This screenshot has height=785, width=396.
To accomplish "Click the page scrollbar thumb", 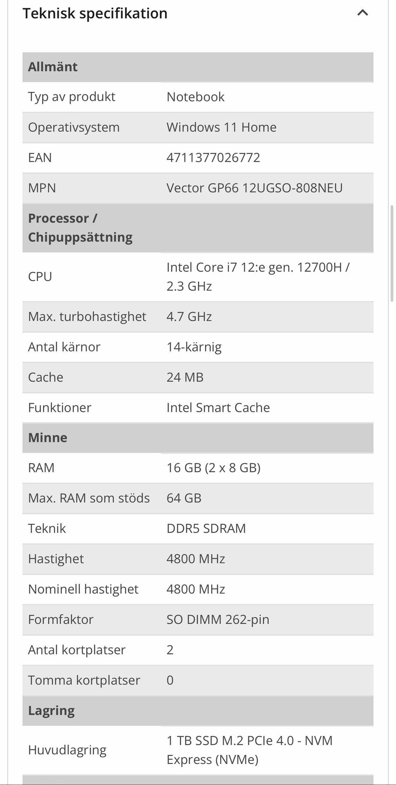I will [391, 253].
